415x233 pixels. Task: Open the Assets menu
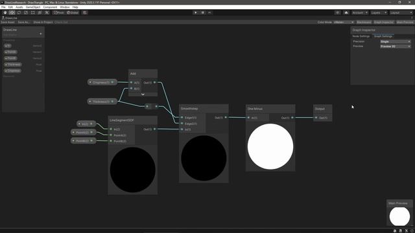pos(19,7)
